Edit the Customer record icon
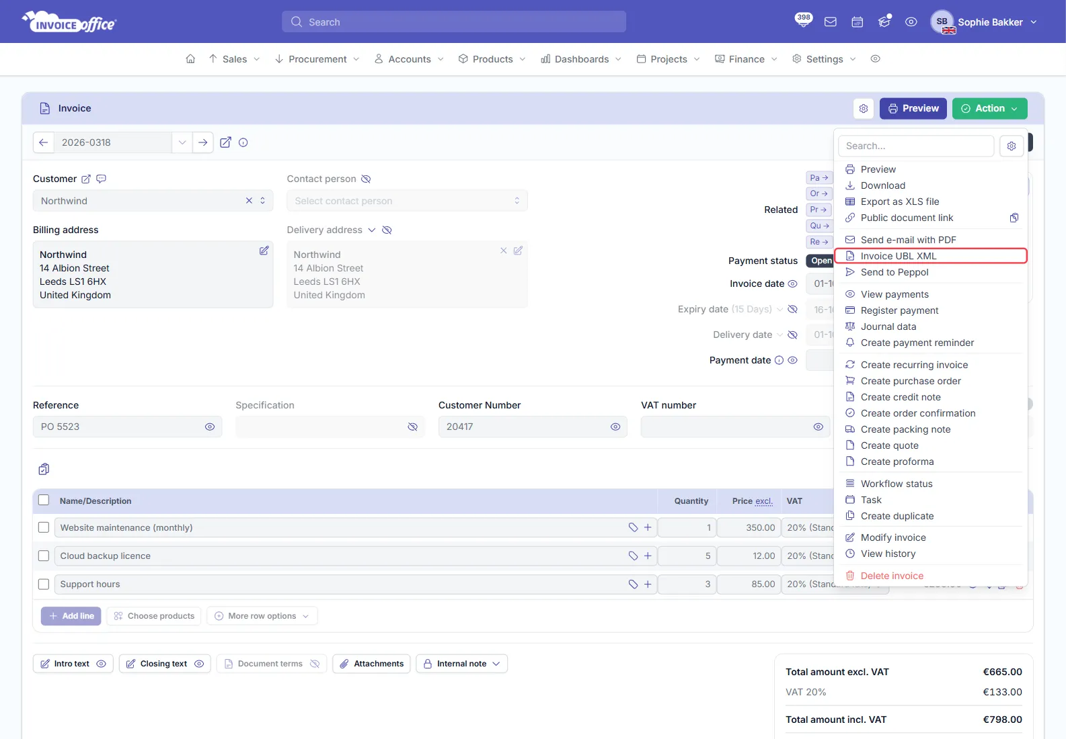 (86, 179)
